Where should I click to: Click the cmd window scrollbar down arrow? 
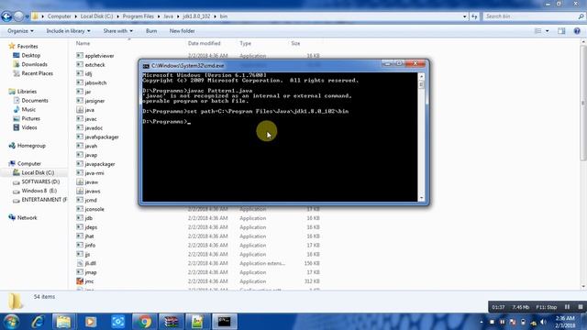click(x=422, y=198)
